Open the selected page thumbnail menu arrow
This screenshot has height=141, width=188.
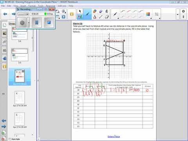[23, 70]
